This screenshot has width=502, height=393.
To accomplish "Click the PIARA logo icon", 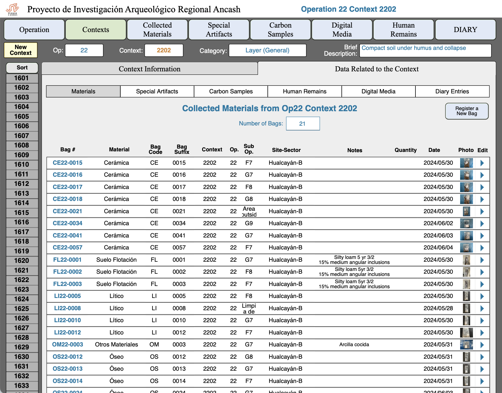I will pyautogui.click(x=13, y=9).
